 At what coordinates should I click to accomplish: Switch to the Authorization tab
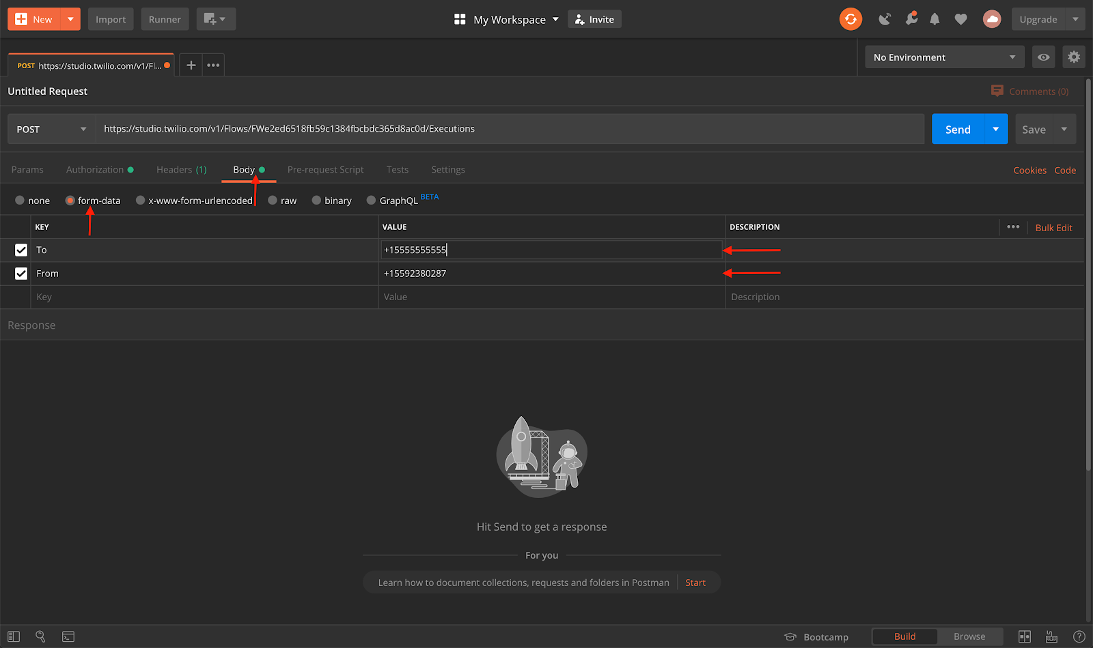(x=100, y=170)
